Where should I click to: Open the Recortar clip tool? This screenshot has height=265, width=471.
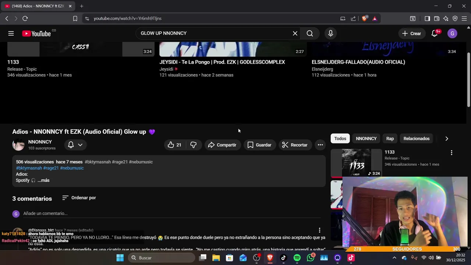point(295,145)
